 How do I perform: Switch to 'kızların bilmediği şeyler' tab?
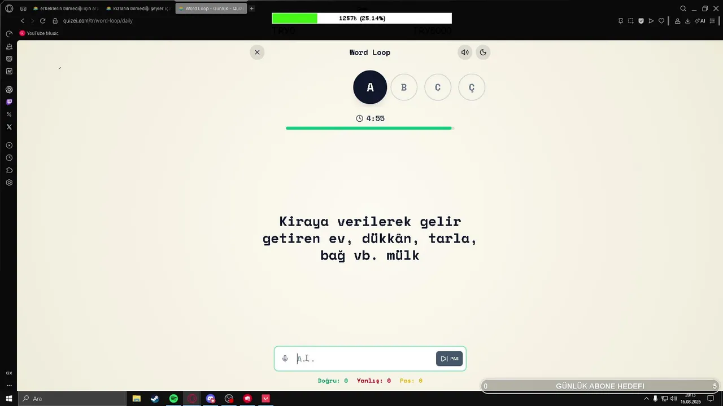[138, 8]
